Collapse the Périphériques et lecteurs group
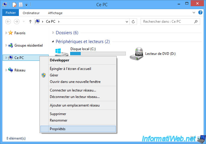 click(53, 41)
